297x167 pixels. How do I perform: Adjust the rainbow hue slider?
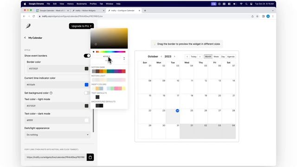111,51
